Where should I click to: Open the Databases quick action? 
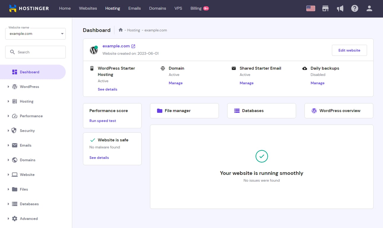[x=261, y=110]
